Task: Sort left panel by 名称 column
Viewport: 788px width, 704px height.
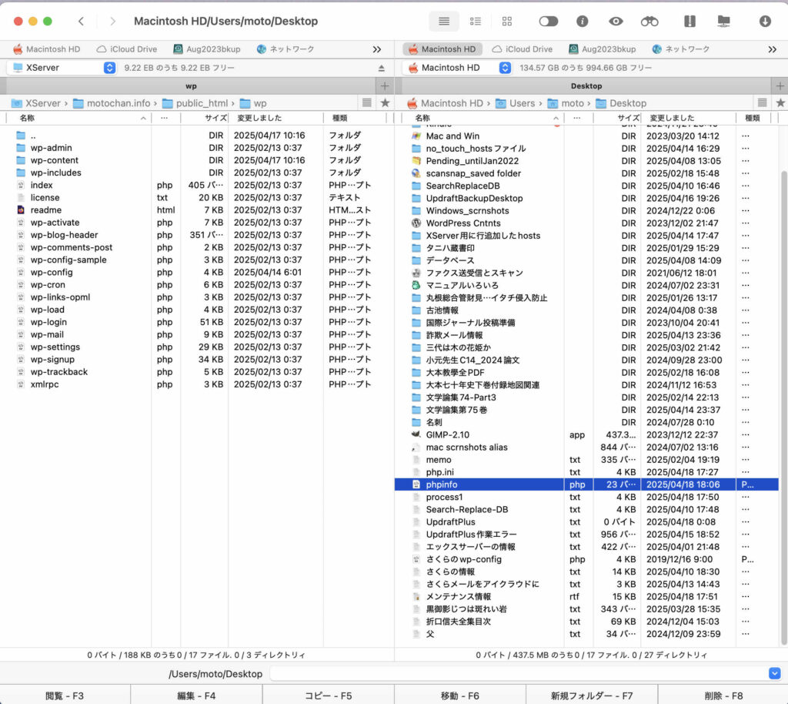Action: [78, 118]
